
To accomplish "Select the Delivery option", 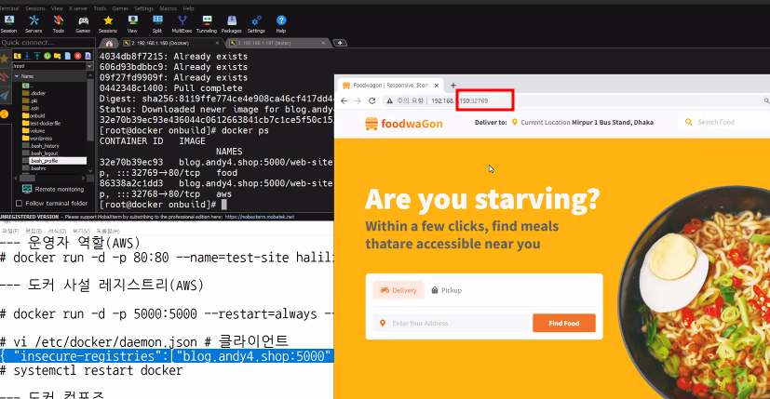I will [x=399, y=290].
